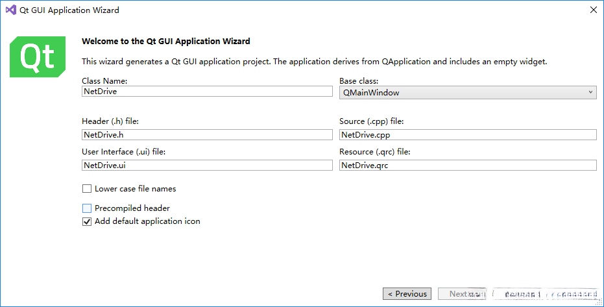Screen dimensions: 604x307
Task: Uncheck Add default application icon
Action: tap(87, 221)
